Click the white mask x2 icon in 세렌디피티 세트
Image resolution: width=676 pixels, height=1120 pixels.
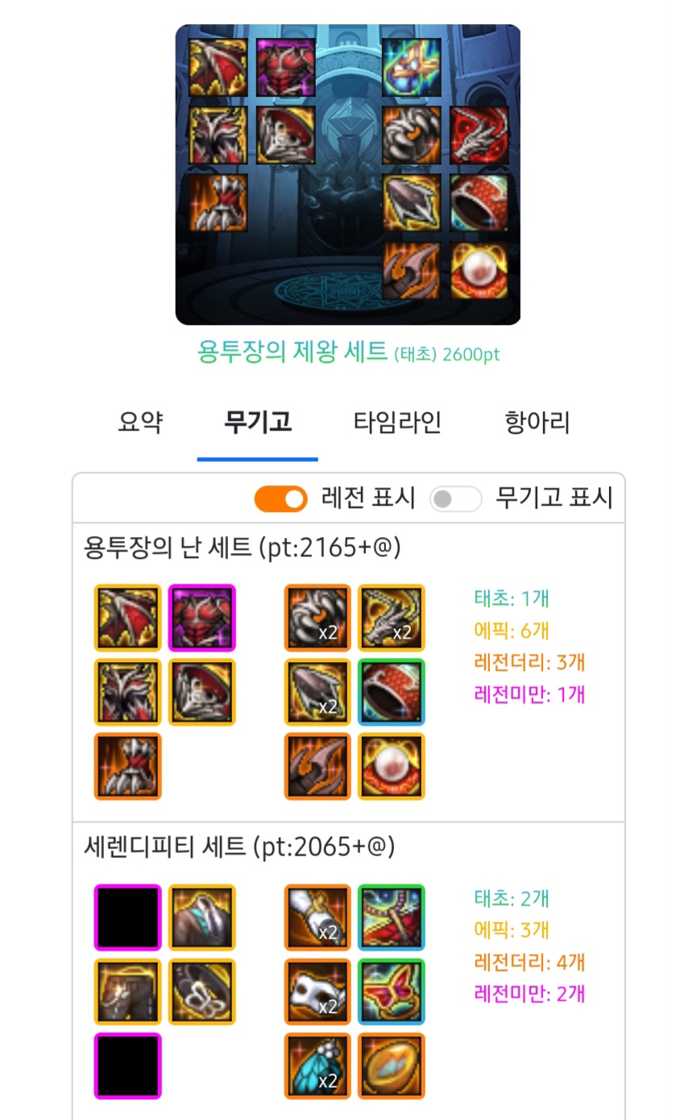317,992
